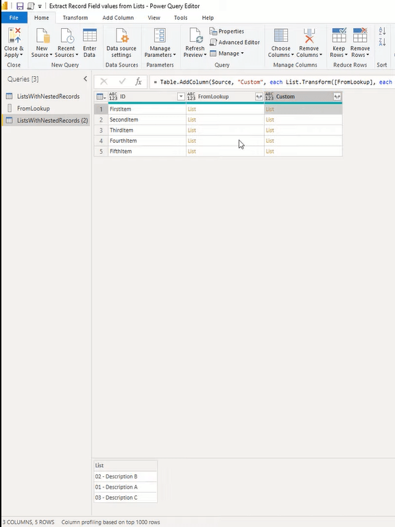Click the Manage Parameters icon
395x527 pixels.
click(x=160, y=36)
